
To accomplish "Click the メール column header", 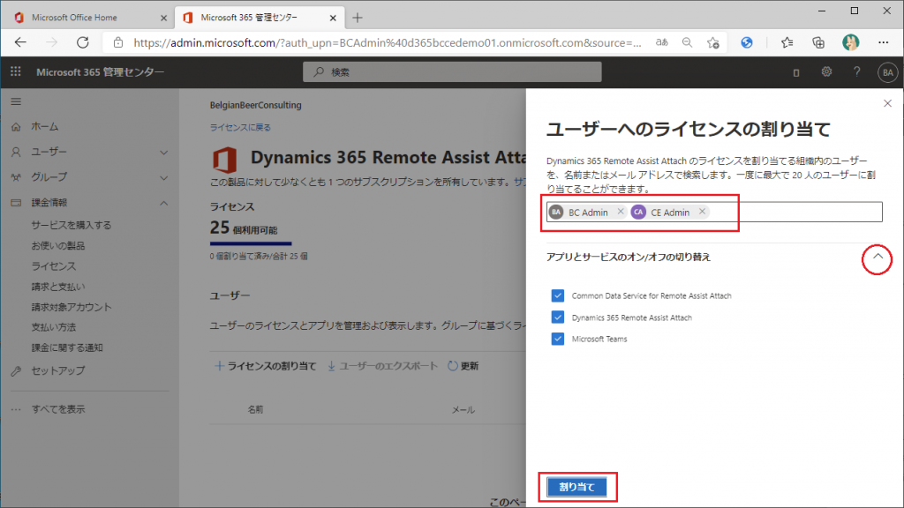I will (x=463, y=409).
